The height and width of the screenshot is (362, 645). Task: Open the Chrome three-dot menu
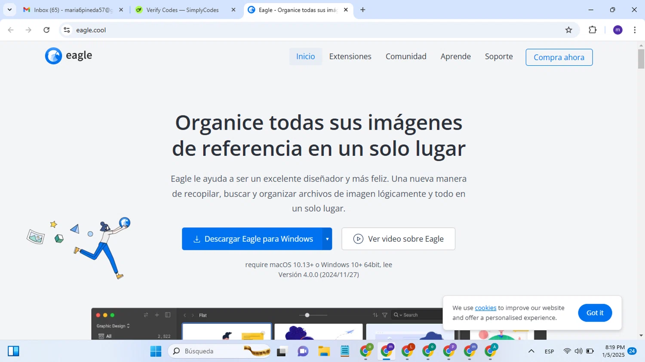coord(635,30)
